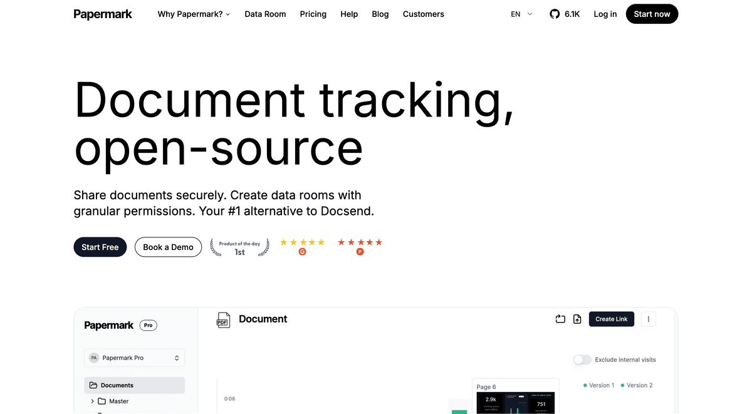Screen dimensions: 752x414
Task: Click the add-to-folder icon near Create Link
Action: pos(560,319)
